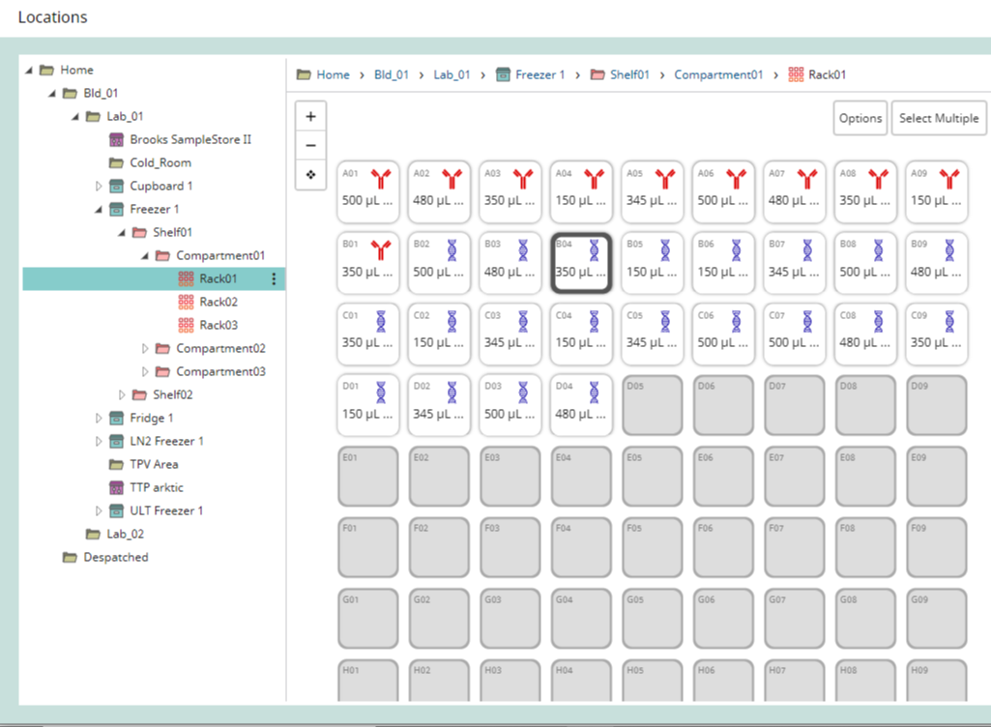Screen dimensions: 991x727
Task: Expand the Cupboard 1 tree node
Action: [x=99, y=186]
